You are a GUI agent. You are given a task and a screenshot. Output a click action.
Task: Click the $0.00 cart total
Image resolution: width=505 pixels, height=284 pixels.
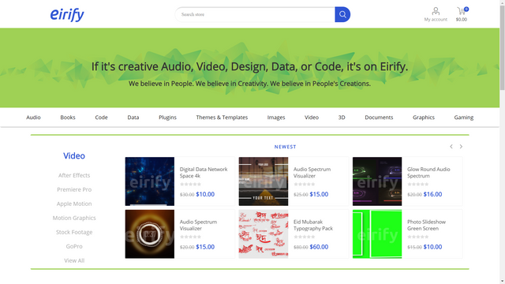click(461, 19)
